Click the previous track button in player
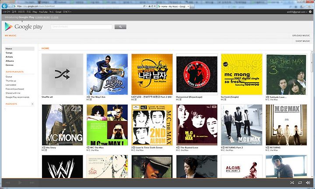Screen dimensions: 315x189 pyautogui.click(x=8, y=182)
